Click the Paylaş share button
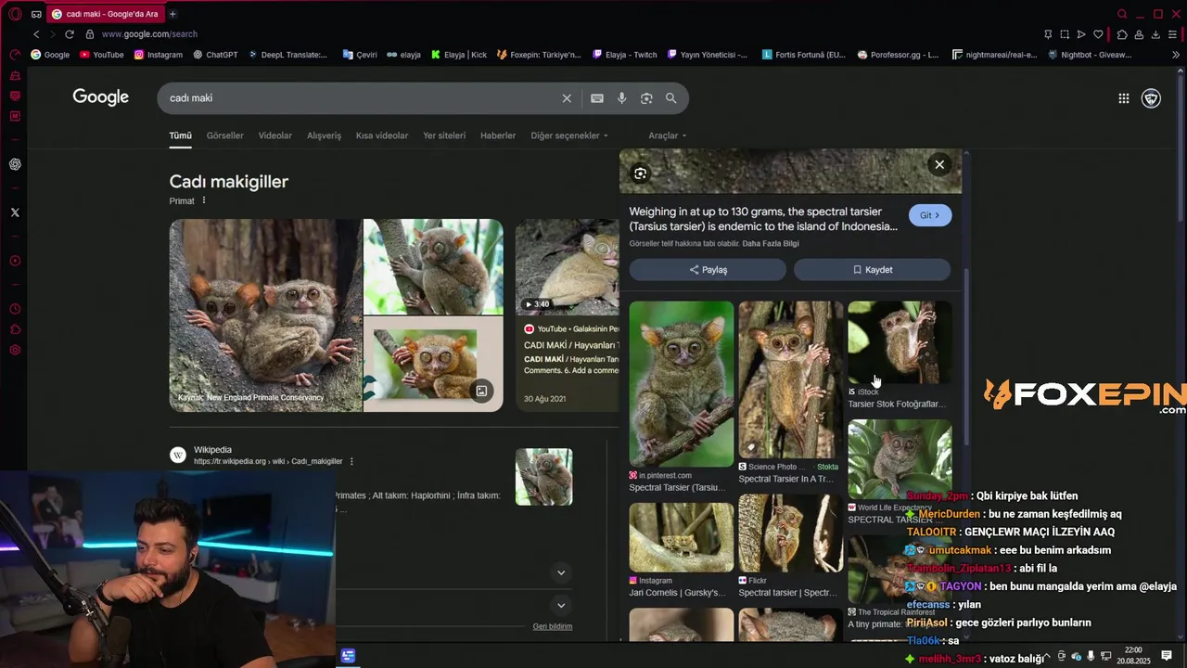Screen dimensions: 1187x668 pyautogui.click(x=708, y=270)
